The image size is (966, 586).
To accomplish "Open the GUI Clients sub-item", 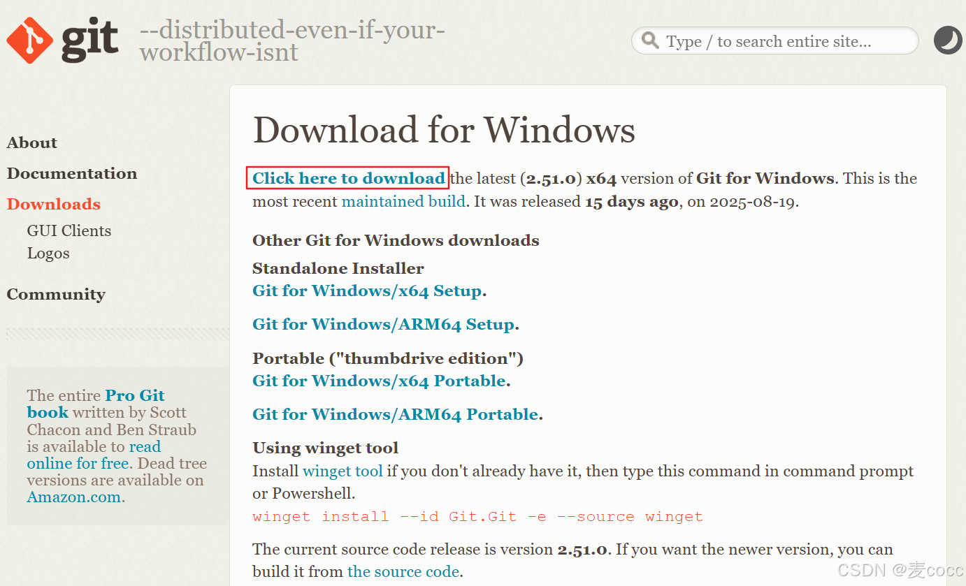I will (x=69, y=230).
